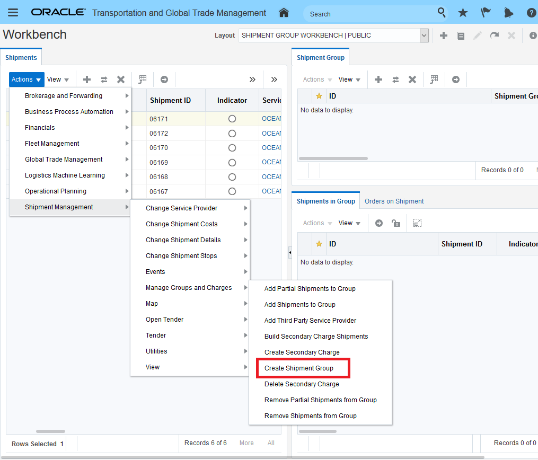Screen dimensions: 538x460
Task: Click horizontal scrollbar under Shipments table
Action: (x=50, y=431)
